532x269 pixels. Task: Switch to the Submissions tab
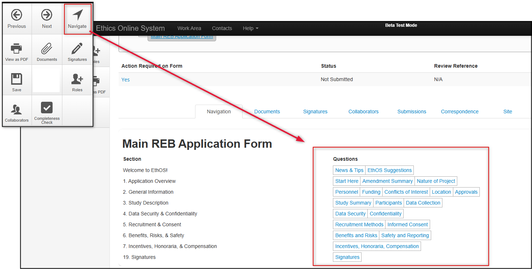tap(412, 112)
